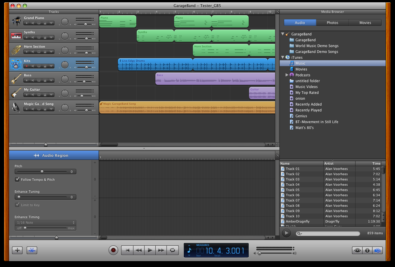395x267 pixels.
Task: Click the Pitch slider
Action: (42, 172)
